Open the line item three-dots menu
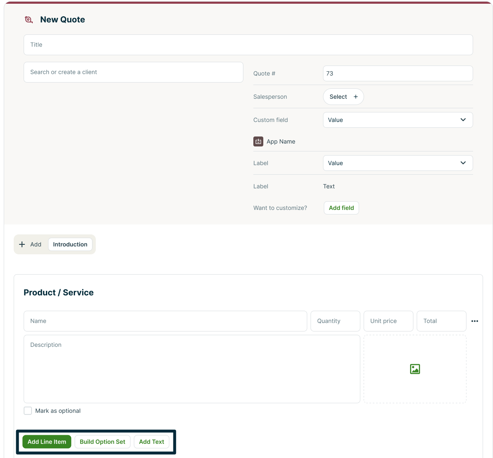The width and height of the screenshot is (493, 458). click(475, 321)
